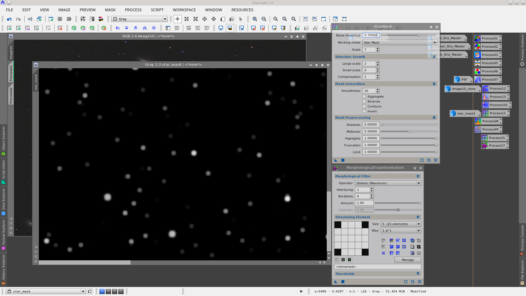Select the Process Explorer sidebar panel

523,51
